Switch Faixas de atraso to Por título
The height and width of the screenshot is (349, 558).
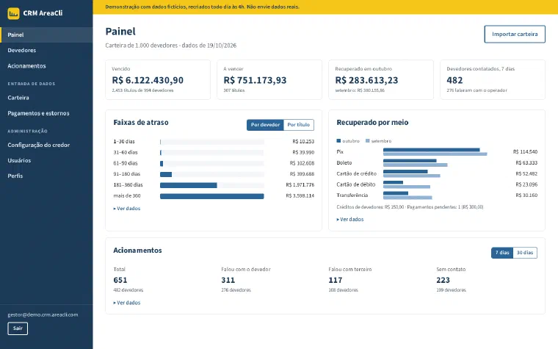pos(299,125)
